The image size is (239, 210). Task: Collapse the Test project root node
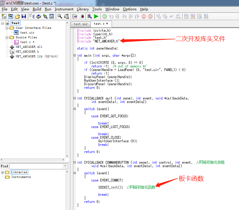2,23
